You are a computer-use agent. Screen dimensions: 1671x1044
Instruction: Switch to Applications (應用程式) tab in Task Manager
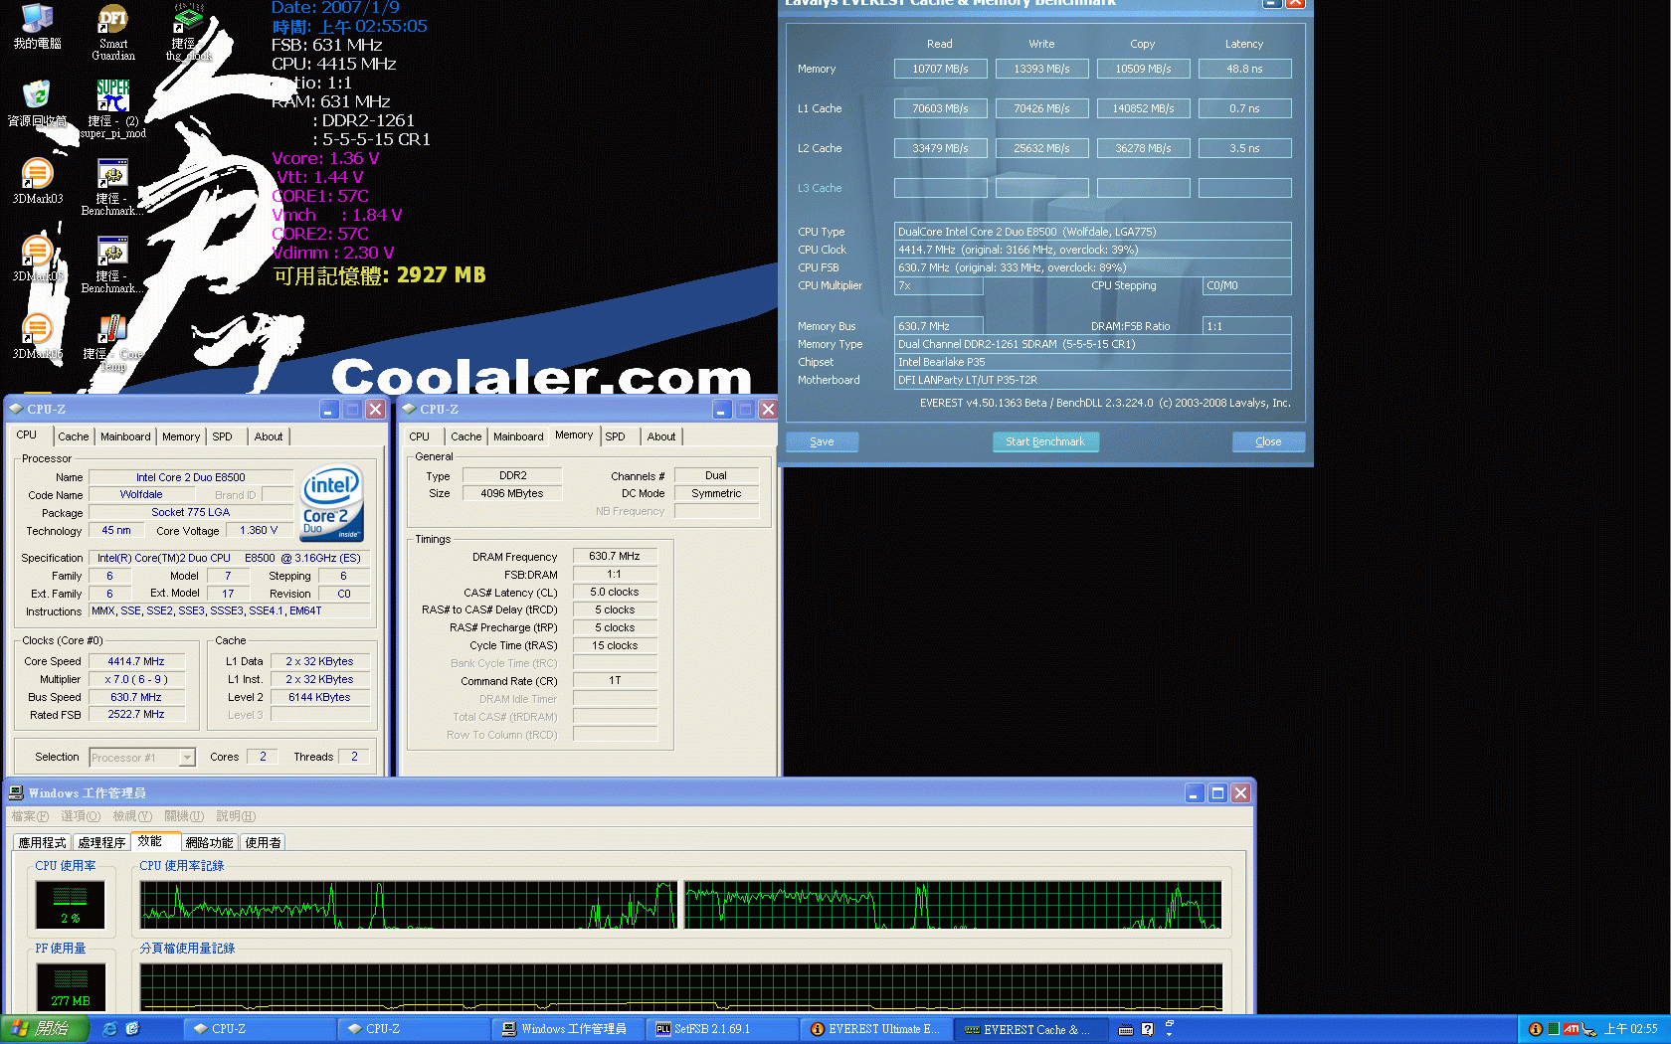(43, 842)
